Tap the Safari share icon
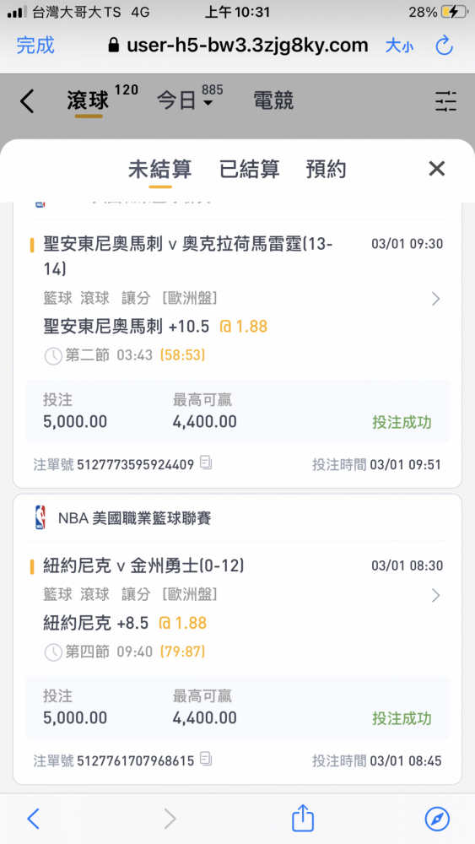475x844 pixels. tap(302, 818)
